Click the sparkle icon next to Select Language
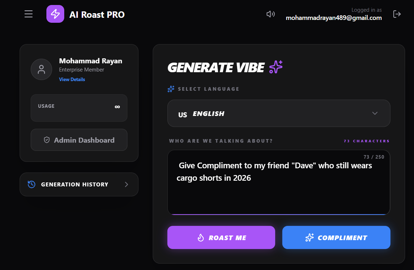 click(x=171, y=89)
